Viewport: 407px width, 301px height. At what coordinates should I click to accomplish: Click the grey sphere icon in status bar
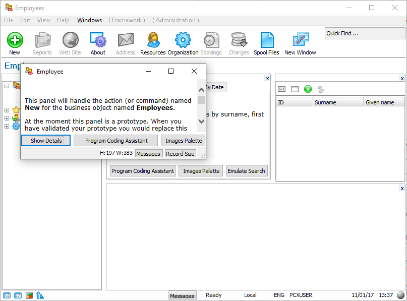[401, 295]
